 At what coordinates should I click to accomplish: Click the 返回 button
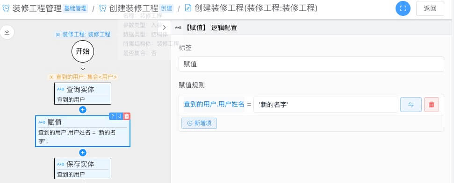(430, 8)
